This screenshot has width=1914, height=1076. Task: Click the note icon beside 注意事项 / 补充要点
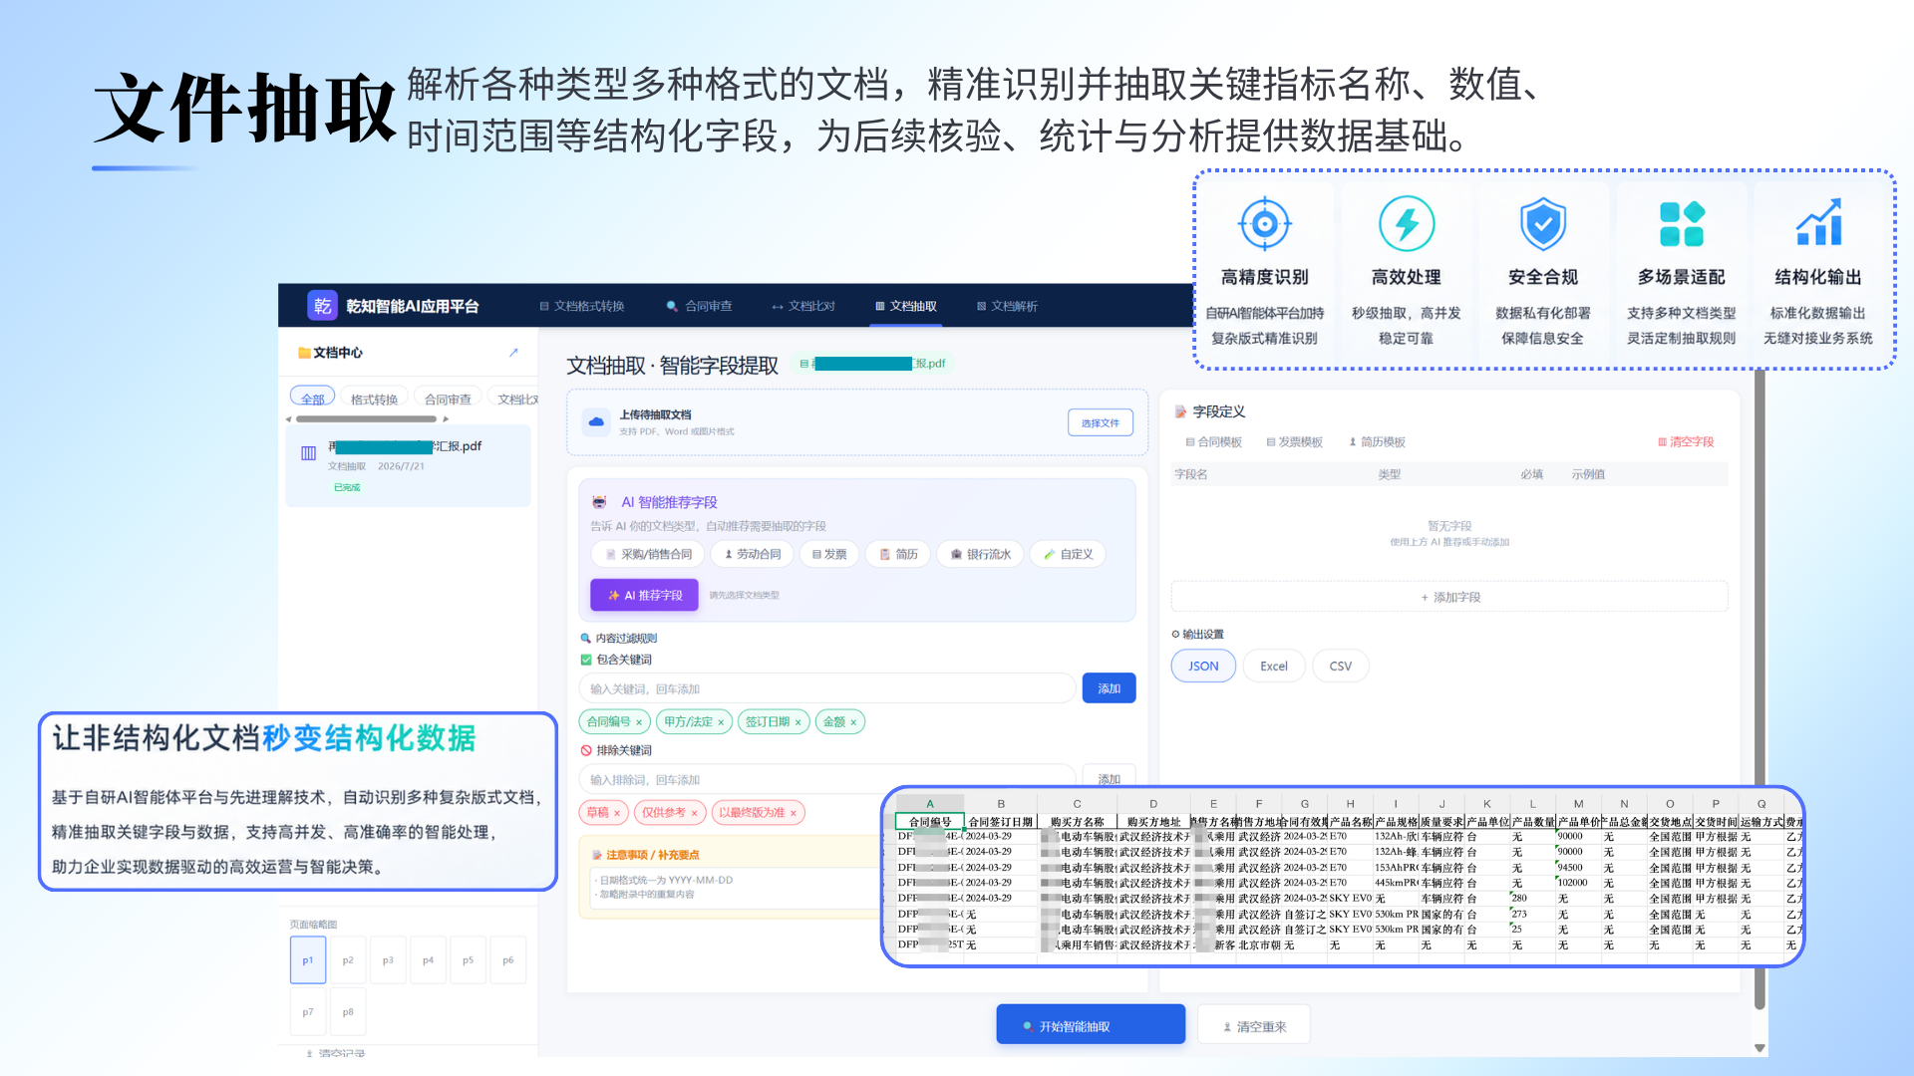tap(597, 855)
